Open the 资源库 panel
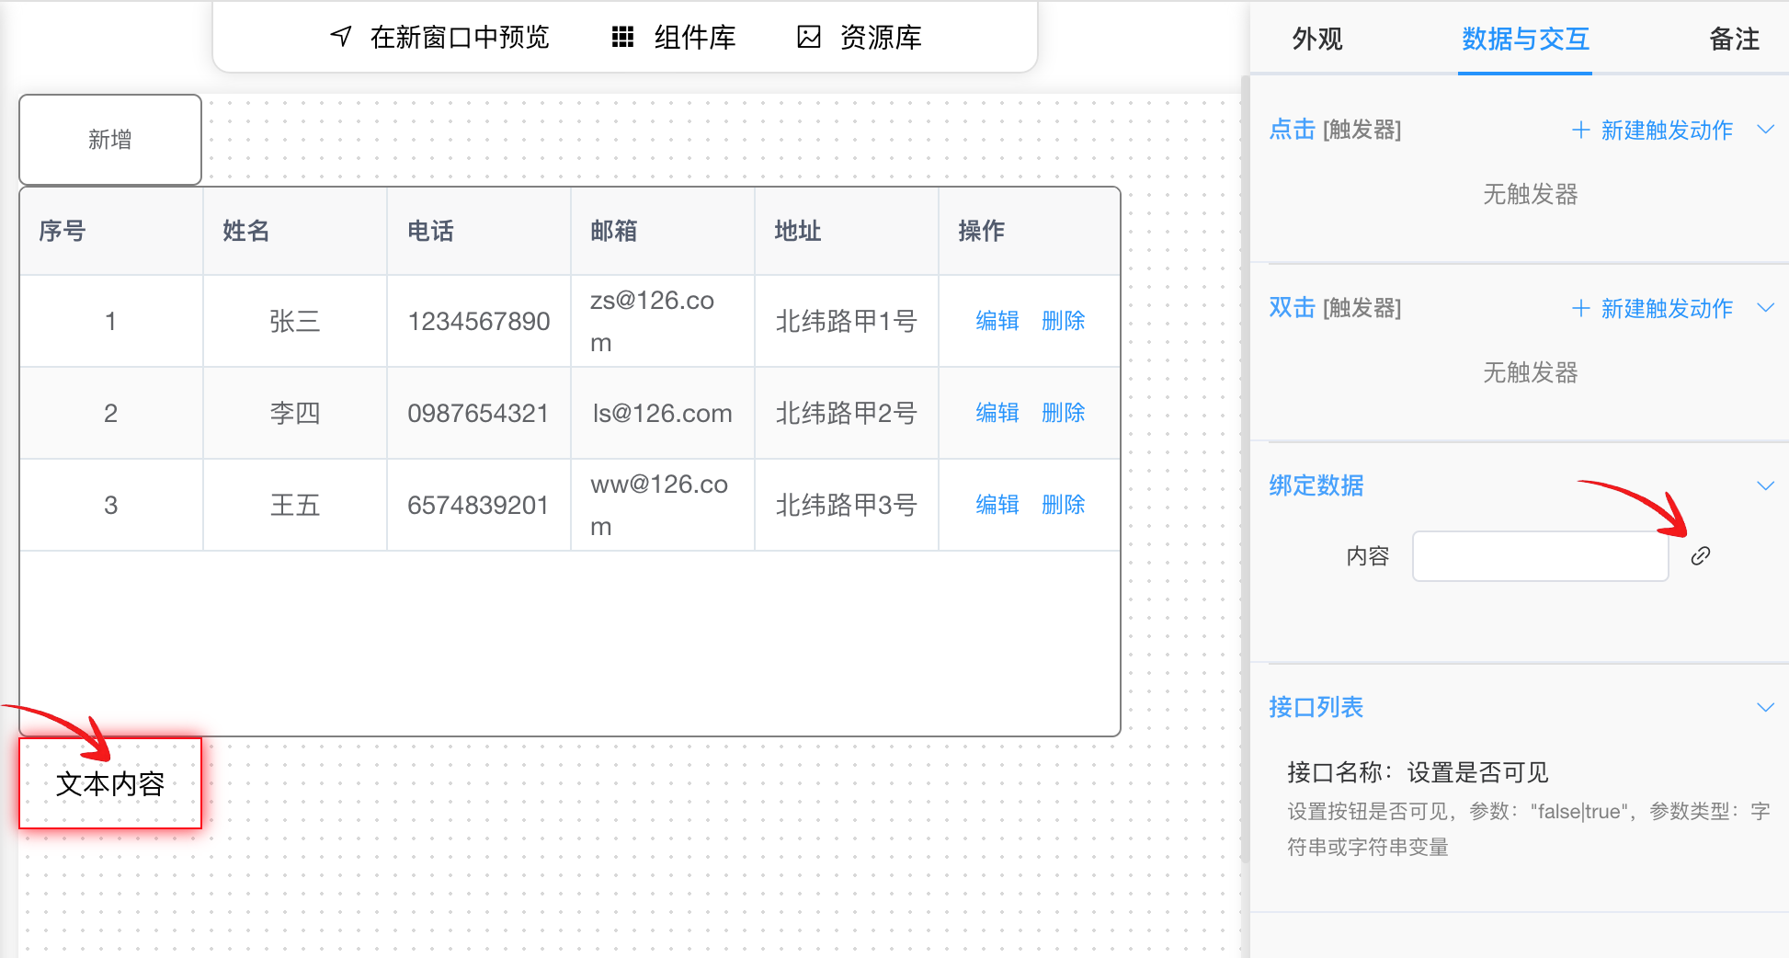Image resolution: width=1789 pixels, height=958 pixels. pos(860,37)
